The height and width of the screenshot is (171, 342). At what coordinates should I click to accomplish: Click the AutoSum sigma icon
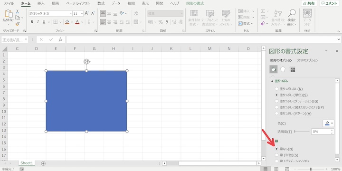263,11
